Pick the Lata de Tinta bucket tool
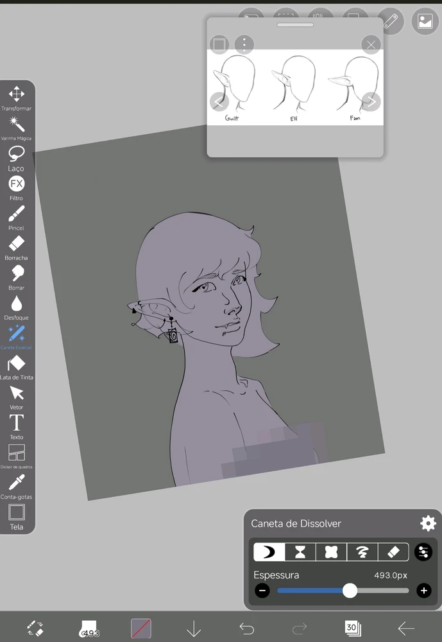This screenshot has width=442, height=642. tap(17, 367)
